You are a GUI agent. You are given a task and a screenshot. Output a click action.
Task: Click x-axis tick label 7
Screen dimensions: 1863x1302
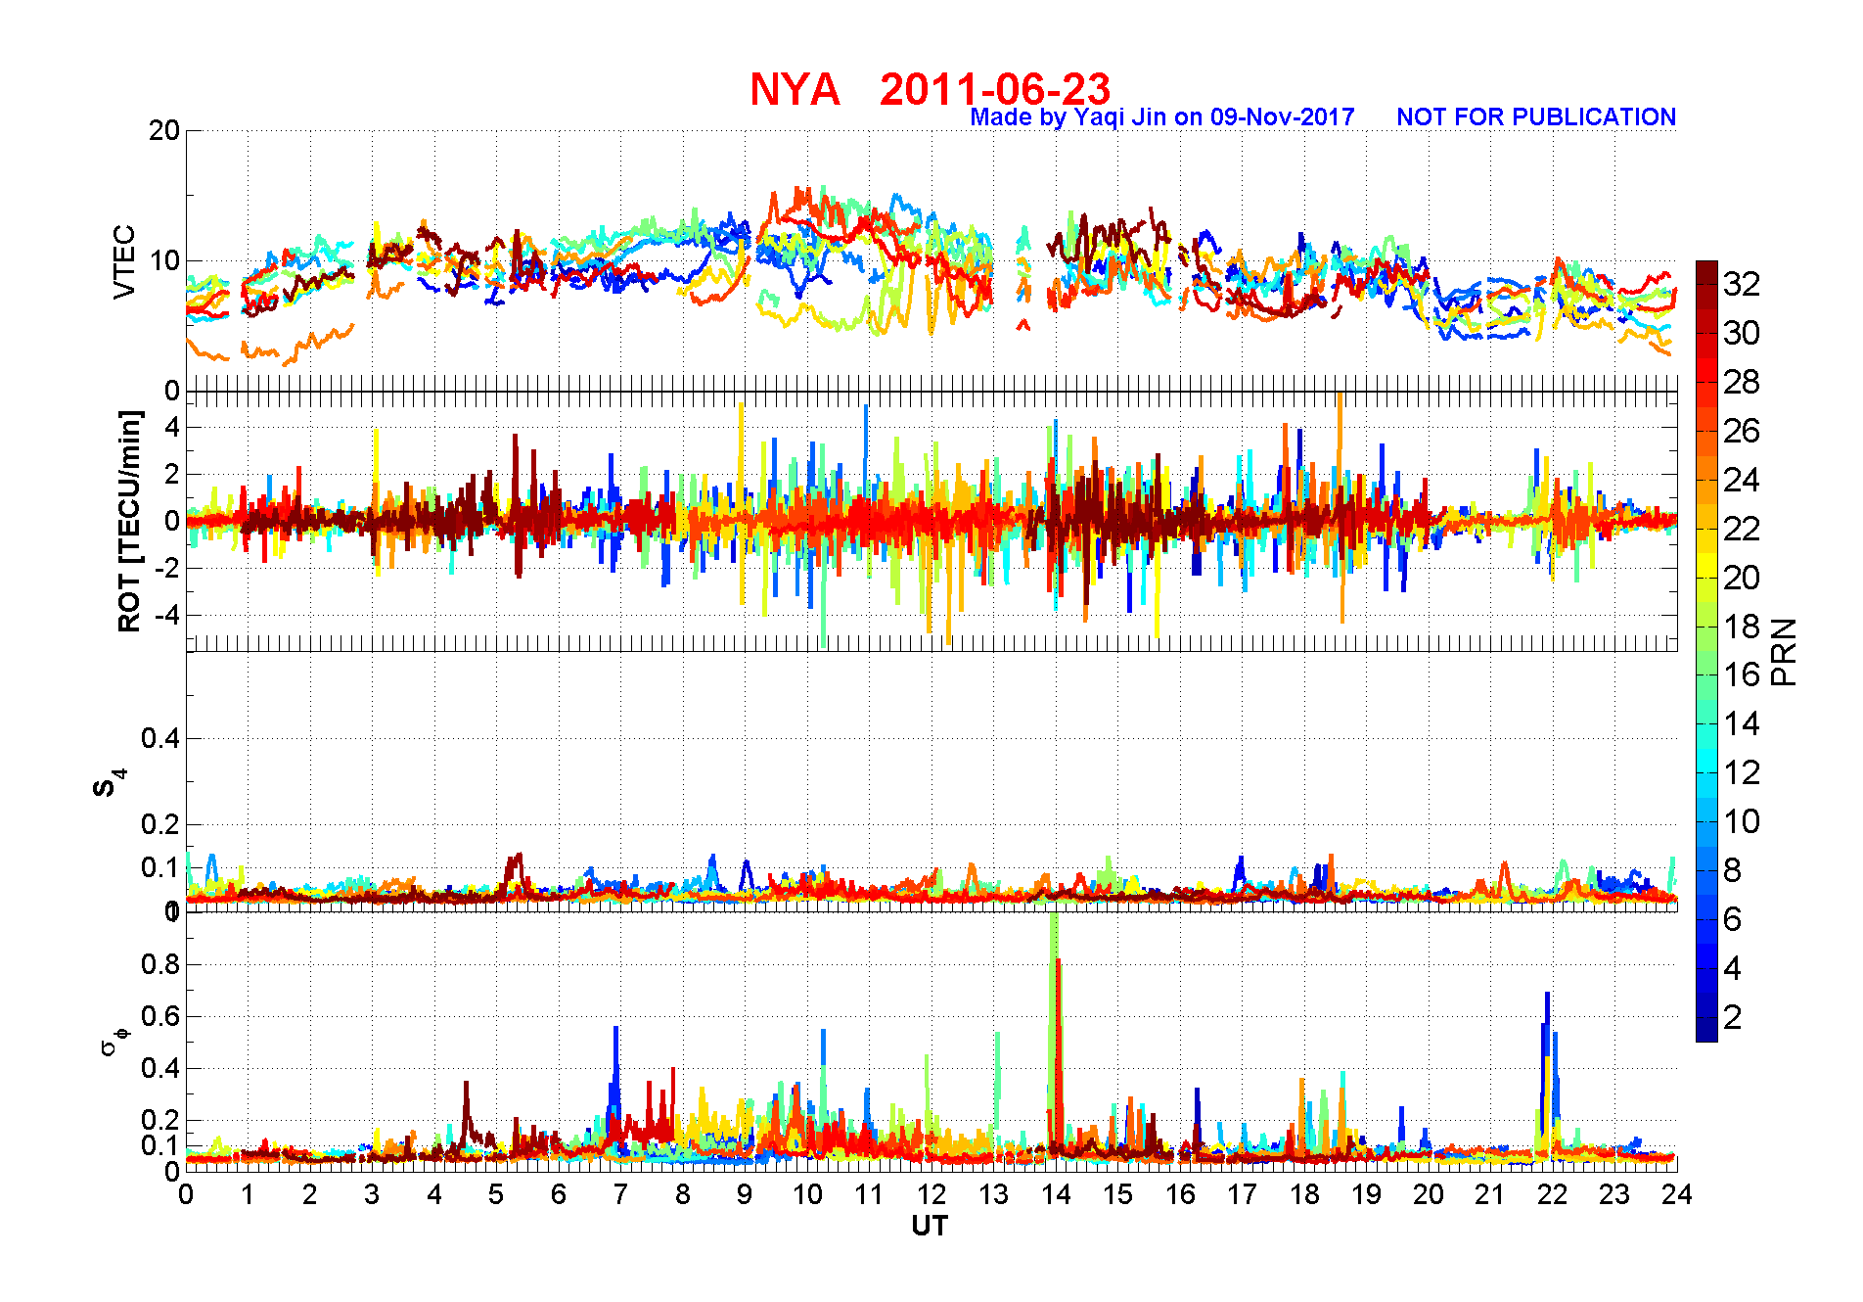click(620, 1194)
